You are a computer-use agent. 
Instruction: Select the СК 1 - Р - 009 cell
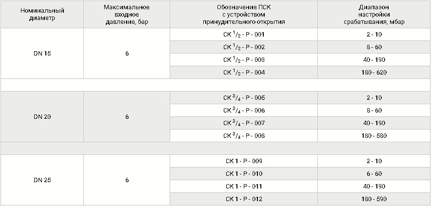pyautogui.click(x=244, y=161)
